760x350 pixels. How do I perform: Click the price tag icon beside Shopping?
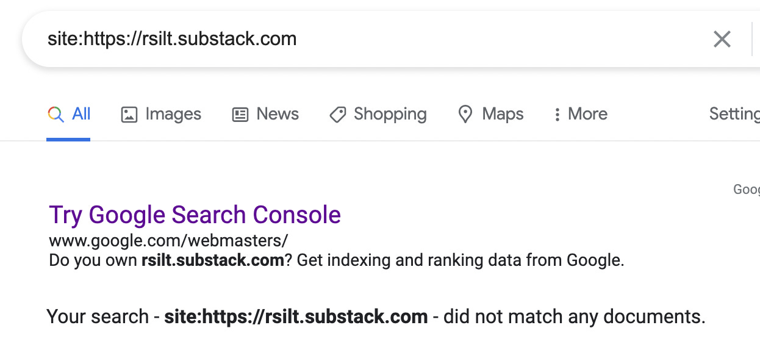click(338, 115)
